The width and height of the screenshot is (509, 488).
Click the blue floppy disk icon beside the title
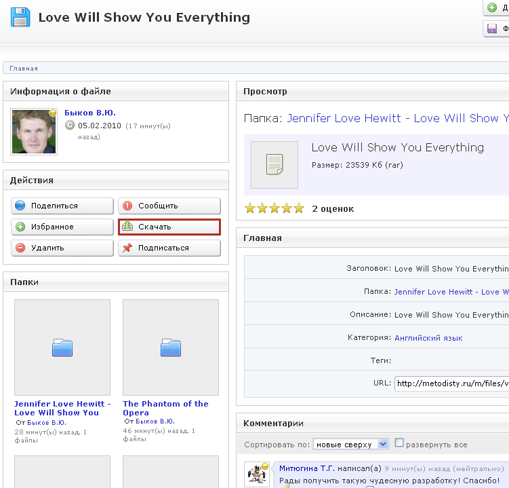[20, 17]
